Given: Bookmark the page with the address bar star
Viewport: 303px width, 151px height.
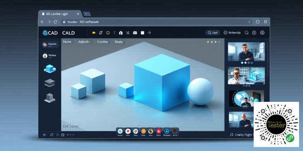Looking at the screenshot, I should coord(249,22).
